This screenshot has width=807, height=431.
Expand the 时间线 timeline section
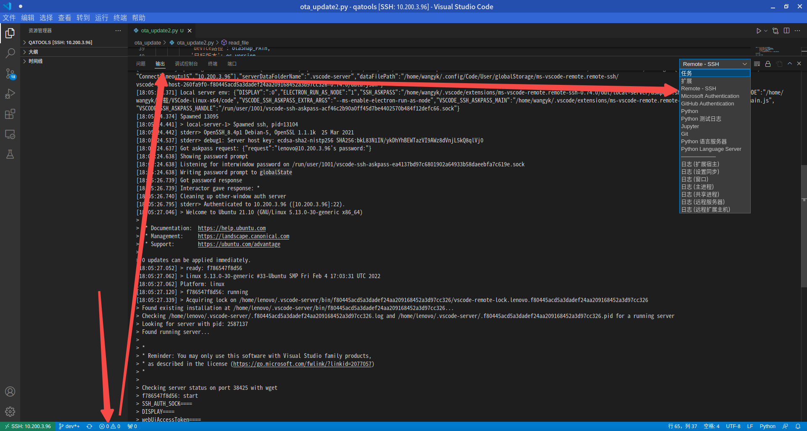(x=74, y=61)
